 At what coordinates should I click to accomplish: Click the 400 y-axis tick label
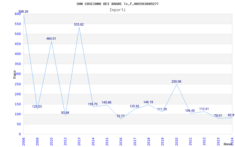tap(18, 54)
